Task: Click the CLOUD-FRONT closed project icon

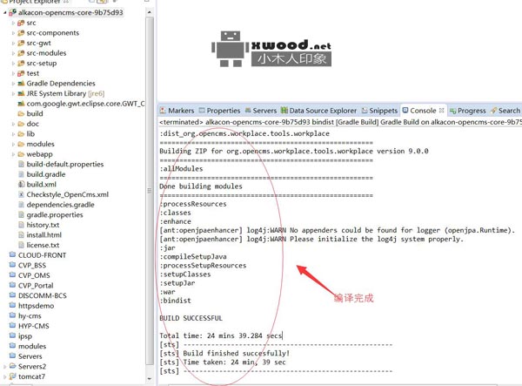Action: (13, 255)
